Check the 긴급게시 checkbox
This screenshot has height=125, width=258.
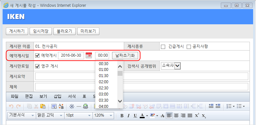163,47
